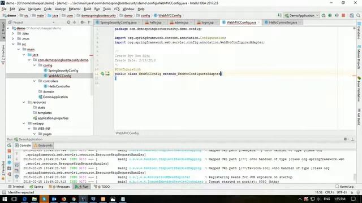Click the UTF-8 encoding in status bar
This screenshot has height=203, width=362.
pos(342,192)
